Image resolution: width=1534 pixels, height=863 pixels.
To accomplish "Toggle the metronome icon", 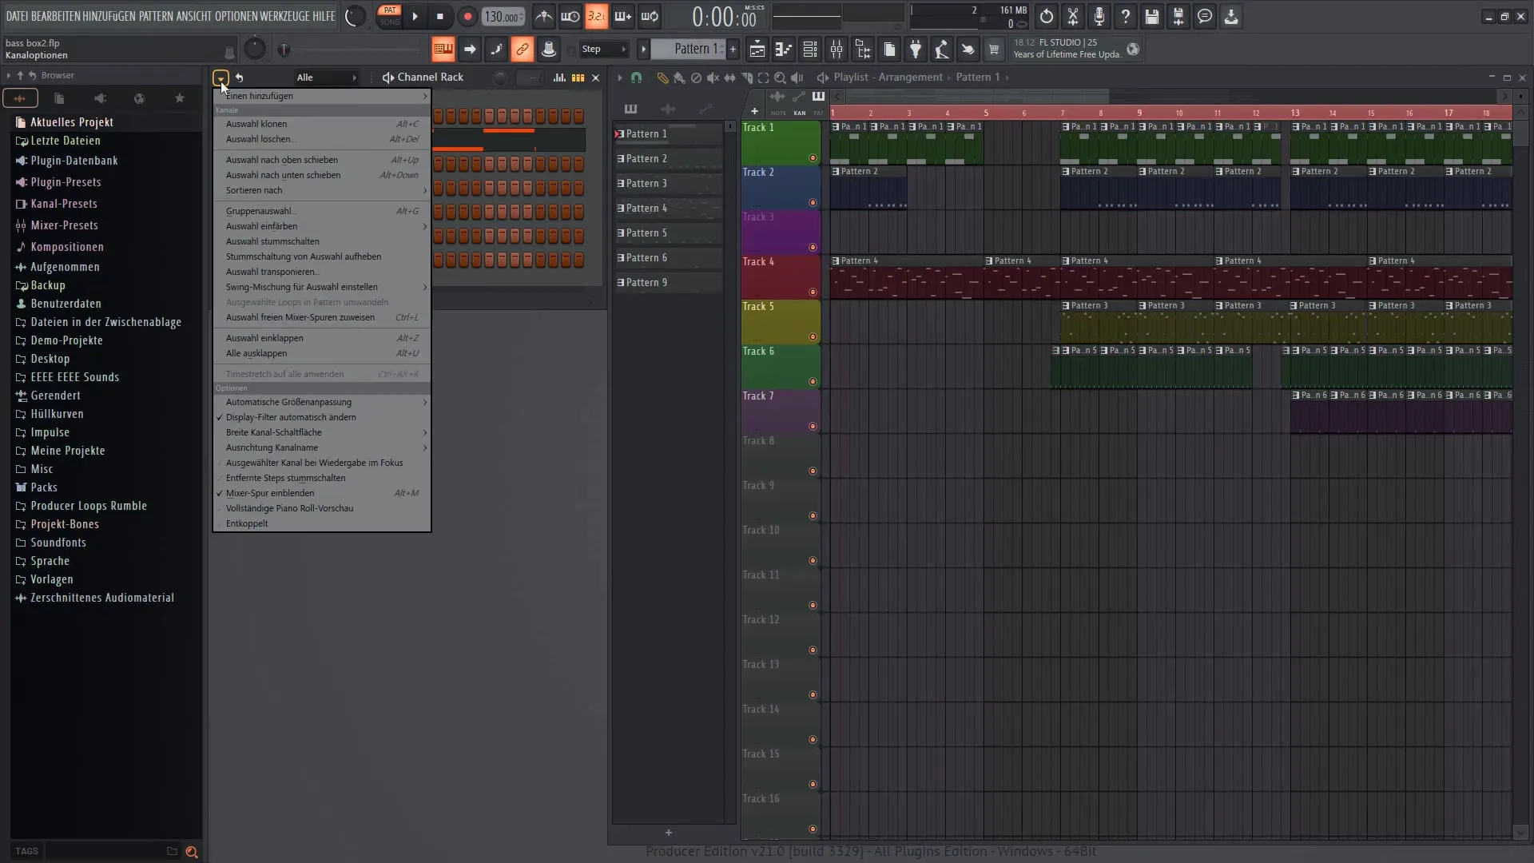I will coord(543,16).
